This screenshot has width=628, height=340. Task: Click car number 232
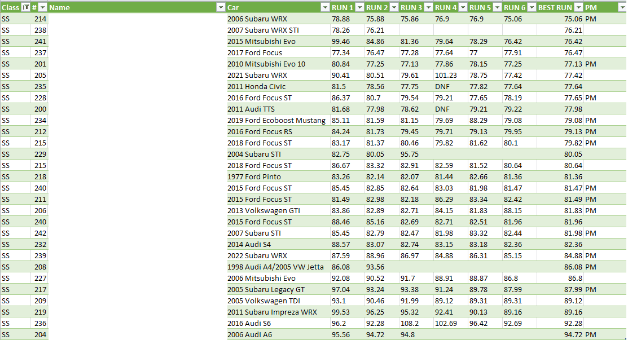(39, 244)
